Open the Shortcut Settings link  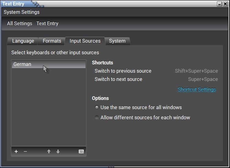(x=197, y=89)
